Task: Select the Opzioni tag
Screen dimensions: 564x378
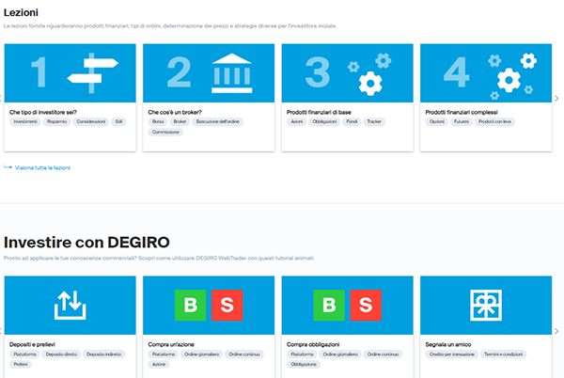Action: click(437, 121)
